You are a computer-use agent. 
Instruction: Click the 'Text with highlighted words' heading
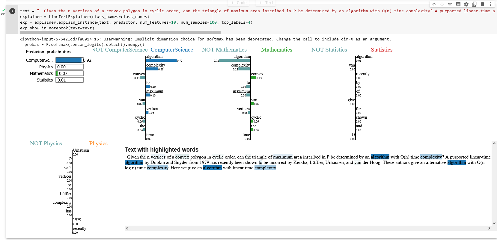pos(162,150)
